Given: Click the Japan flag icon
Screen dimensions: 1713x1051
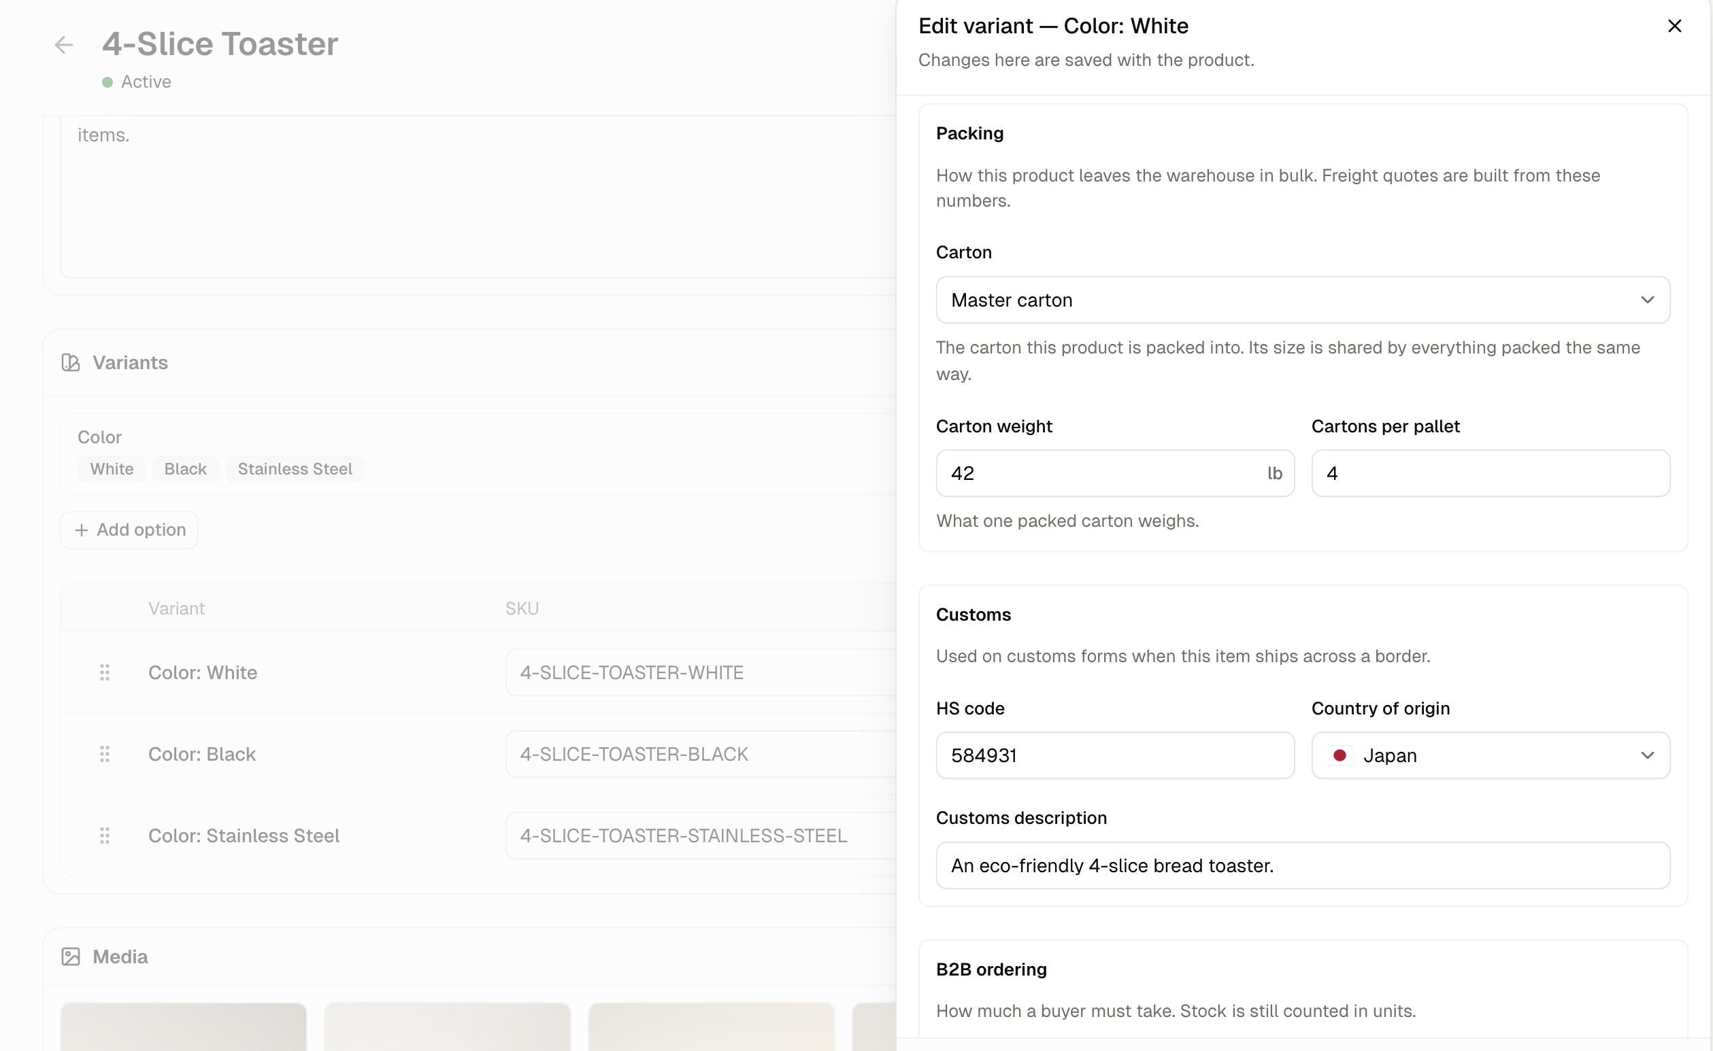Looking at the screenshot, I should pos(1340,755).
